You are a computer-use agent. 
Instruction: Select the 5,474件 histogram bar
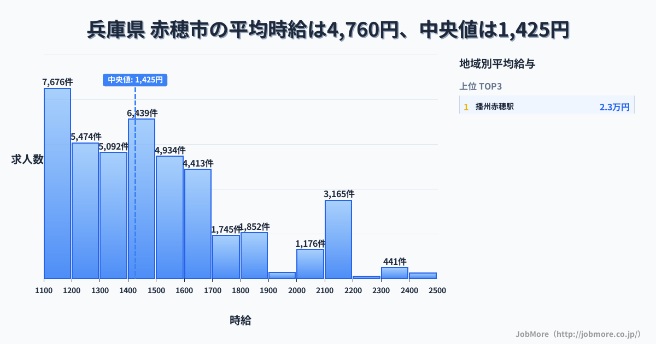pyautogui.click(x=85, y=211)
